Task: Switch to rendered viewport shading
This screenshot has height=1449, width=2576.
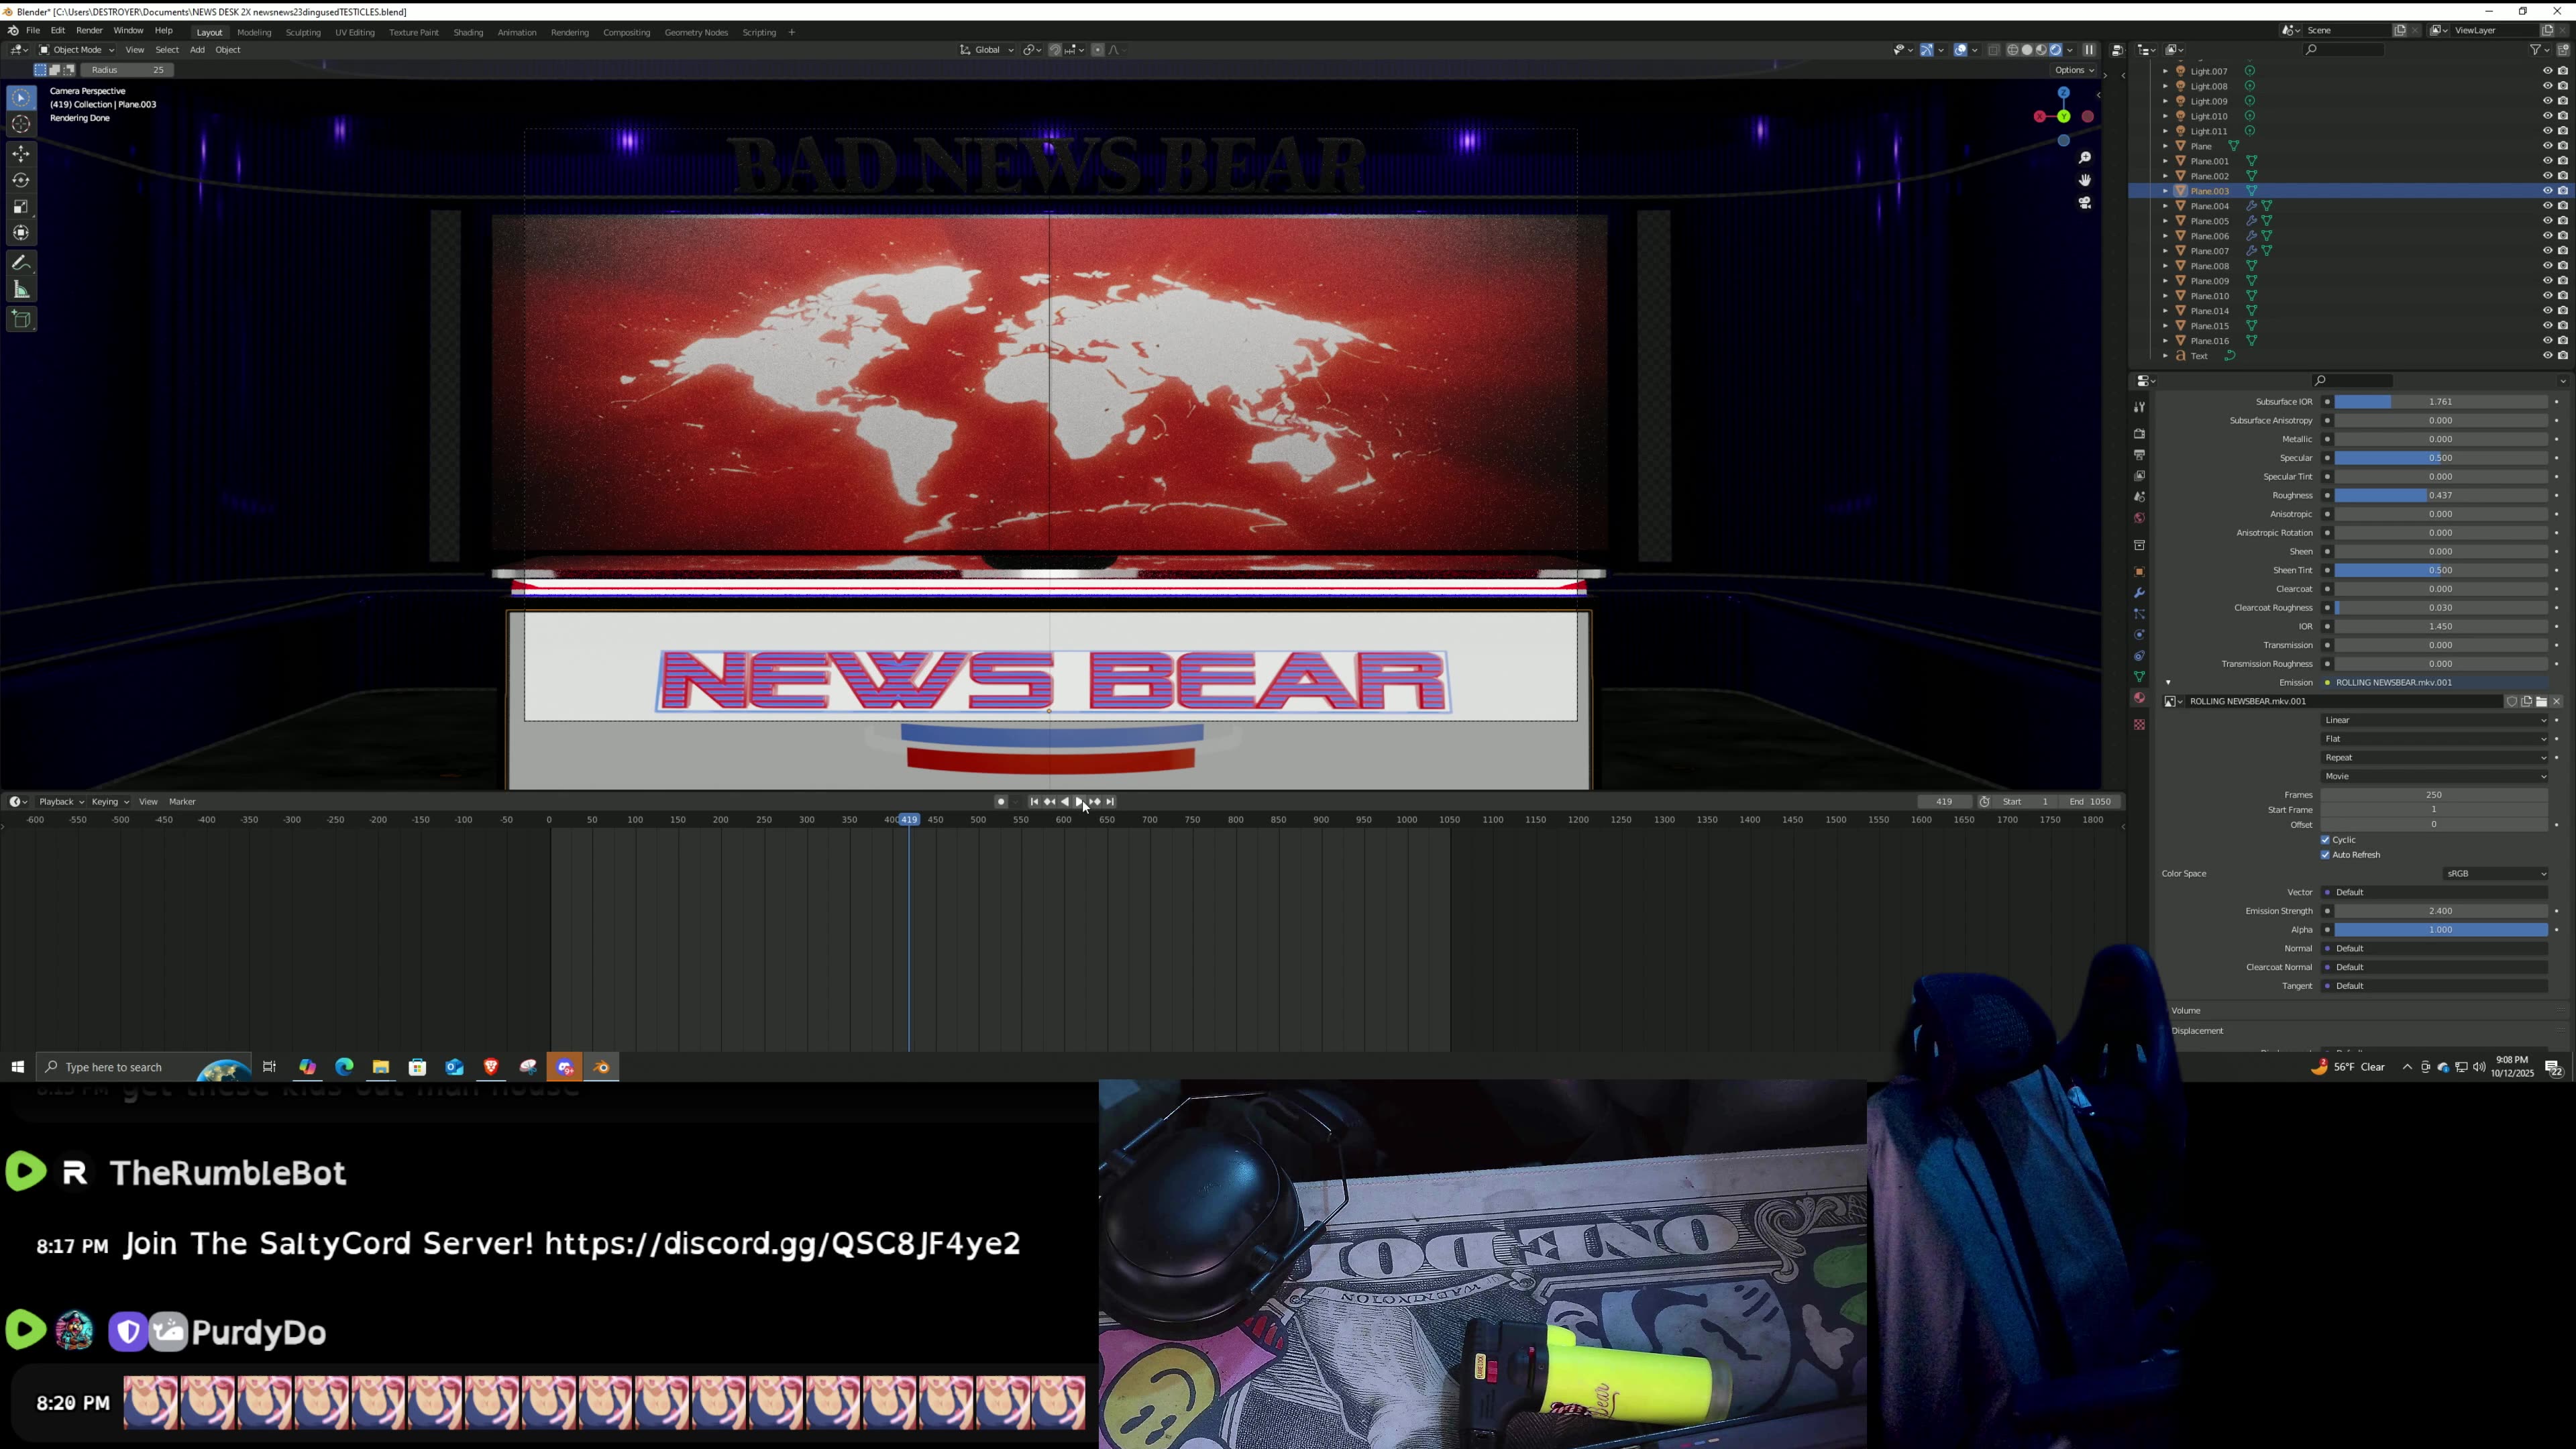Action: point(2056,50)
